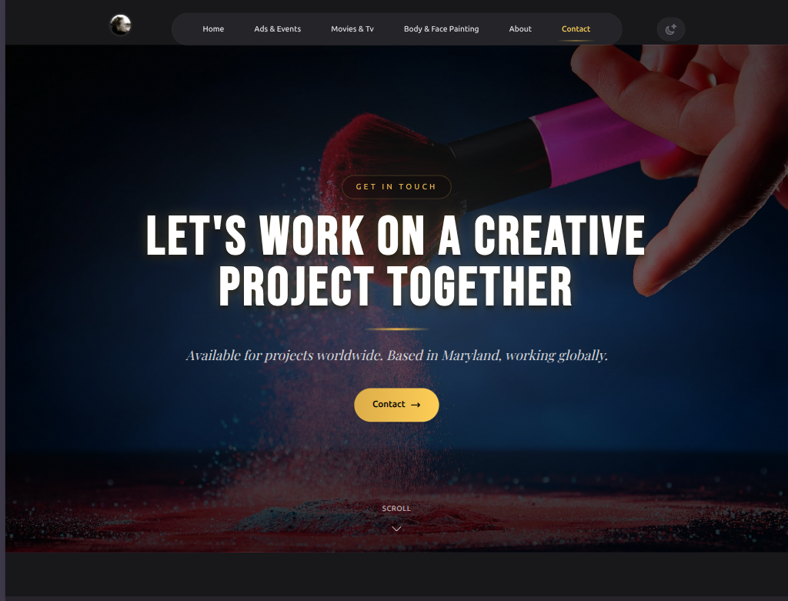This screenshot has width=788, height=601.
Task: Click the scroll down chevron
Action: point(396,529)
